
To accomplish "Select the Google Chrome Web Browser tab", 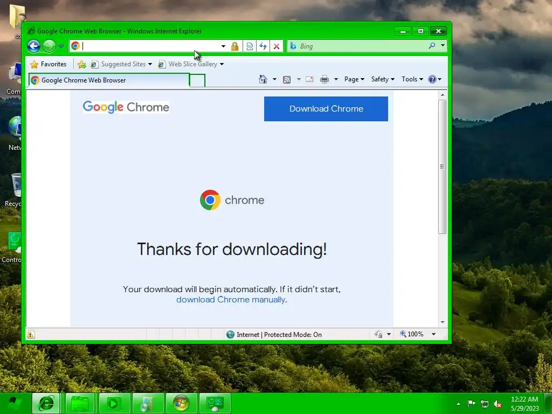I will click(x=109, y=80).
